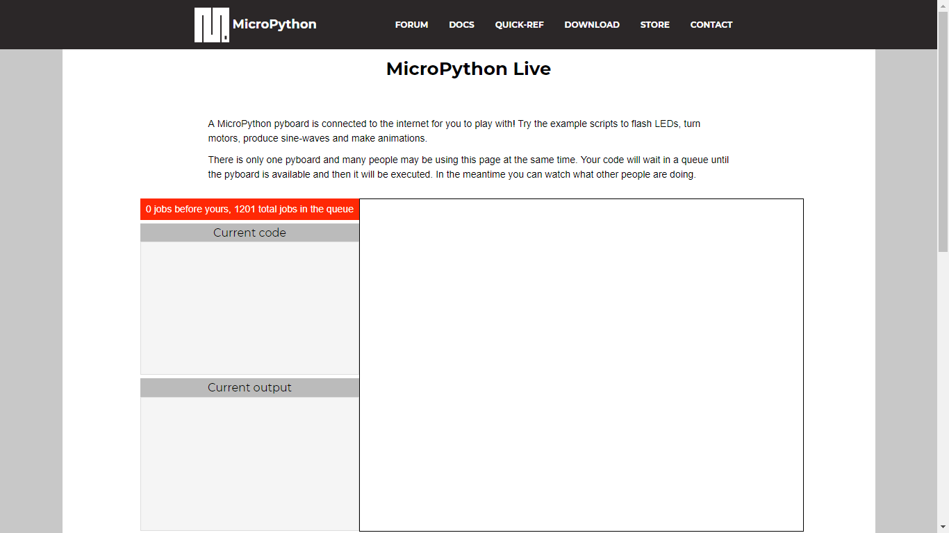Open the STORE menu link
Viewport: 949px width, 533px height.
[x=655, y=25]
